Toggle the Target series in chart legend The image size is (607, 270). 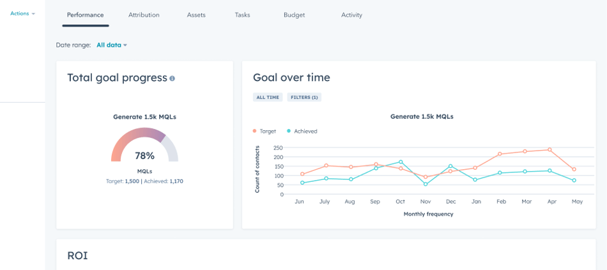coord(264,131)
